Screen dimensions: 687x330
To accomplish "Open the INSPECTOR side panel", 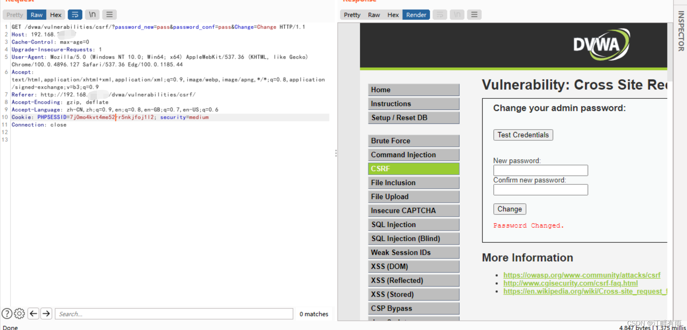I will (x=681, y=31).
